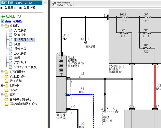Screen dimensions: 161x128
Task: Click the 当前:电路图 computer icon
Action: coord(2,21)
